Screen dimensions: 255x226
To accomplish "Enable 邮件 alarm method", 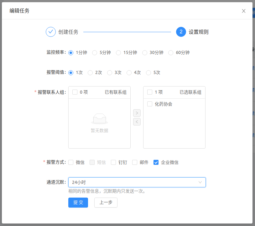I will (135, 162).
